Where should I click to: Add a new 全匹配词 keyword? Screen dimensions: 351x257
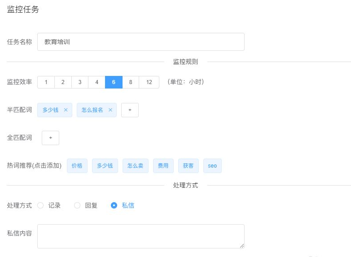click(51, 138)
